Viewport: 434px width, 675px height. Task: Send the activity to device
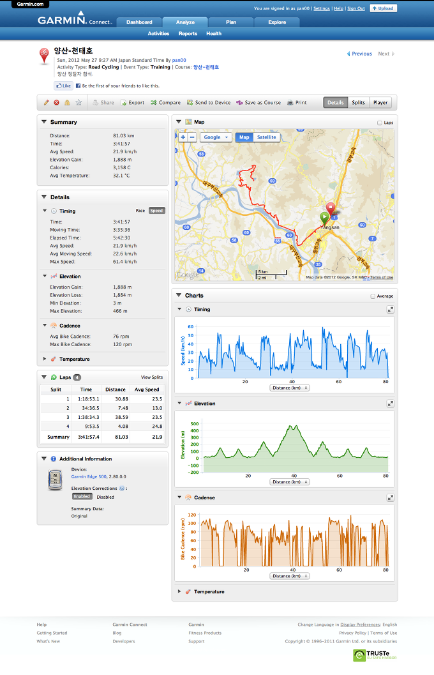click(x=209, y=102)
